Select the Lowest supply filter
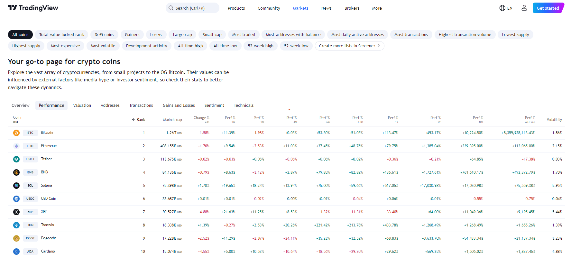The width and height of the screenshot is (571, 258). pyautogui.click(x=515, y=35)
